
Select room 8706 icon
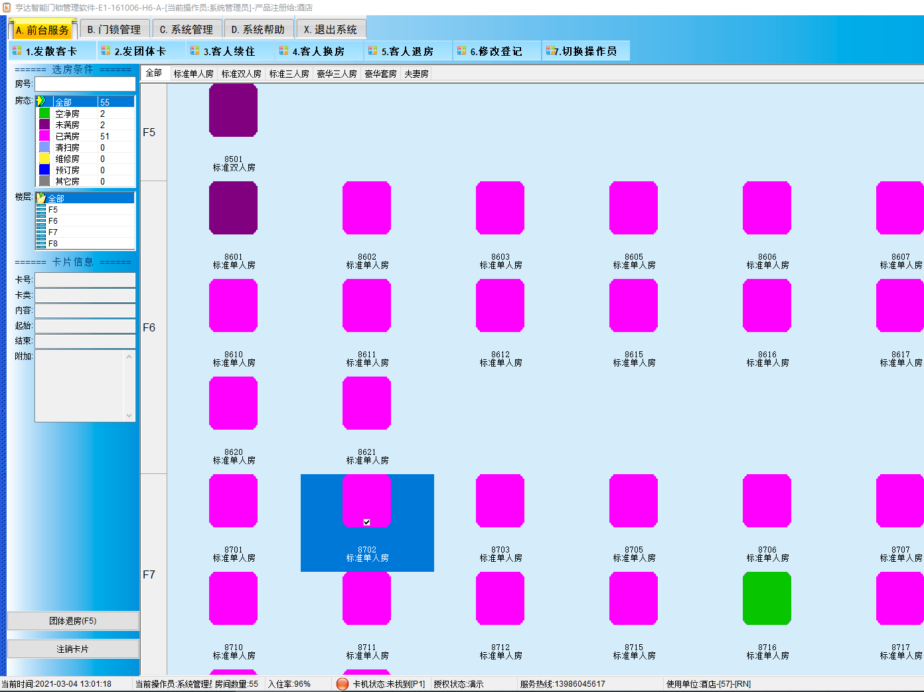pyautogui.click(x=767, y=501)
